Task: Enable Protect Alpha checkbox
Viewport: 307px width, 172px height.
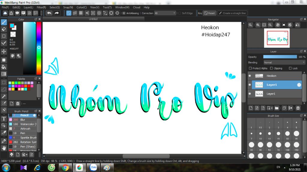Action: pos(250,68)
